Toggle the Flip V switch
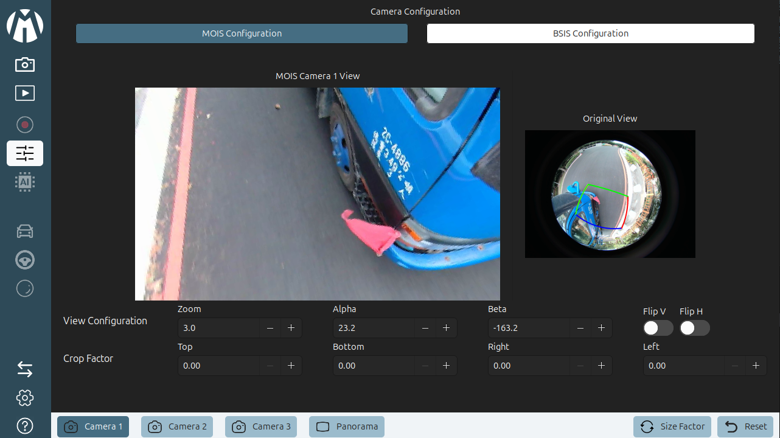 point(658,328)
